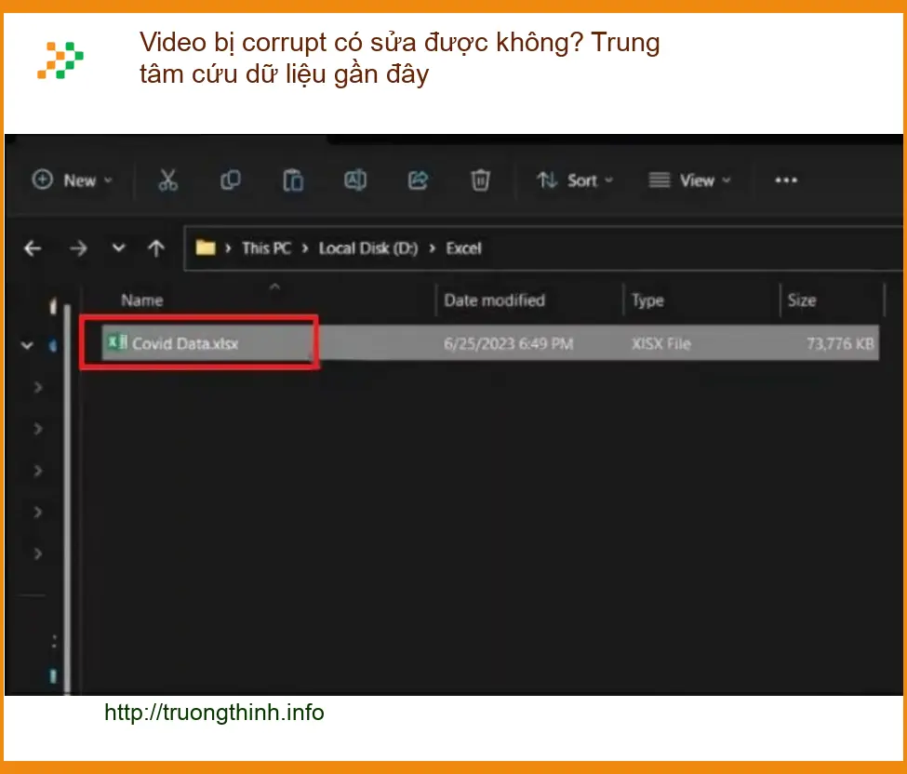
Task: Select Excel in the breadcrumb
Action: point(463,248)
